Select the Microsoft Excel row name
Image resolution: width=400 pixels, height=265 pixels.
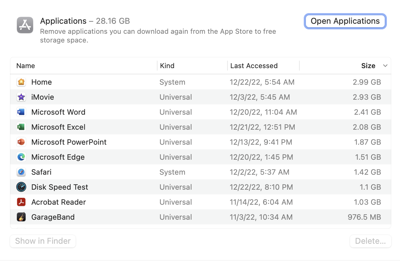point(58,127)
